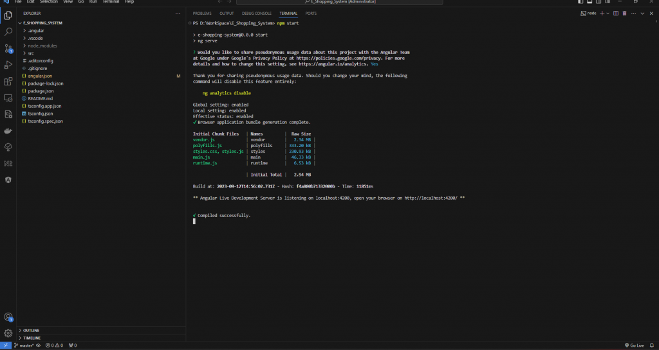The height and width of the screenshot is (350, 659).
Task: Open the Selection menu
Action: (49, 2)
